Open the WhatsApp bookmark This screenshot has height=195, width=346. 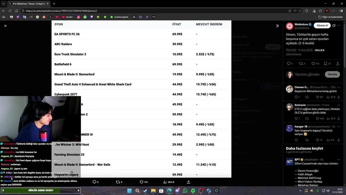click(x=85, y=17)
